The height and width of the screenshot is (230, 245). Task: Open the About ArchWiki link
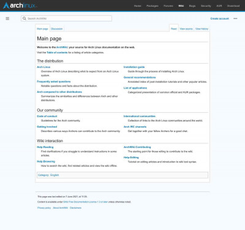[61, 208]
